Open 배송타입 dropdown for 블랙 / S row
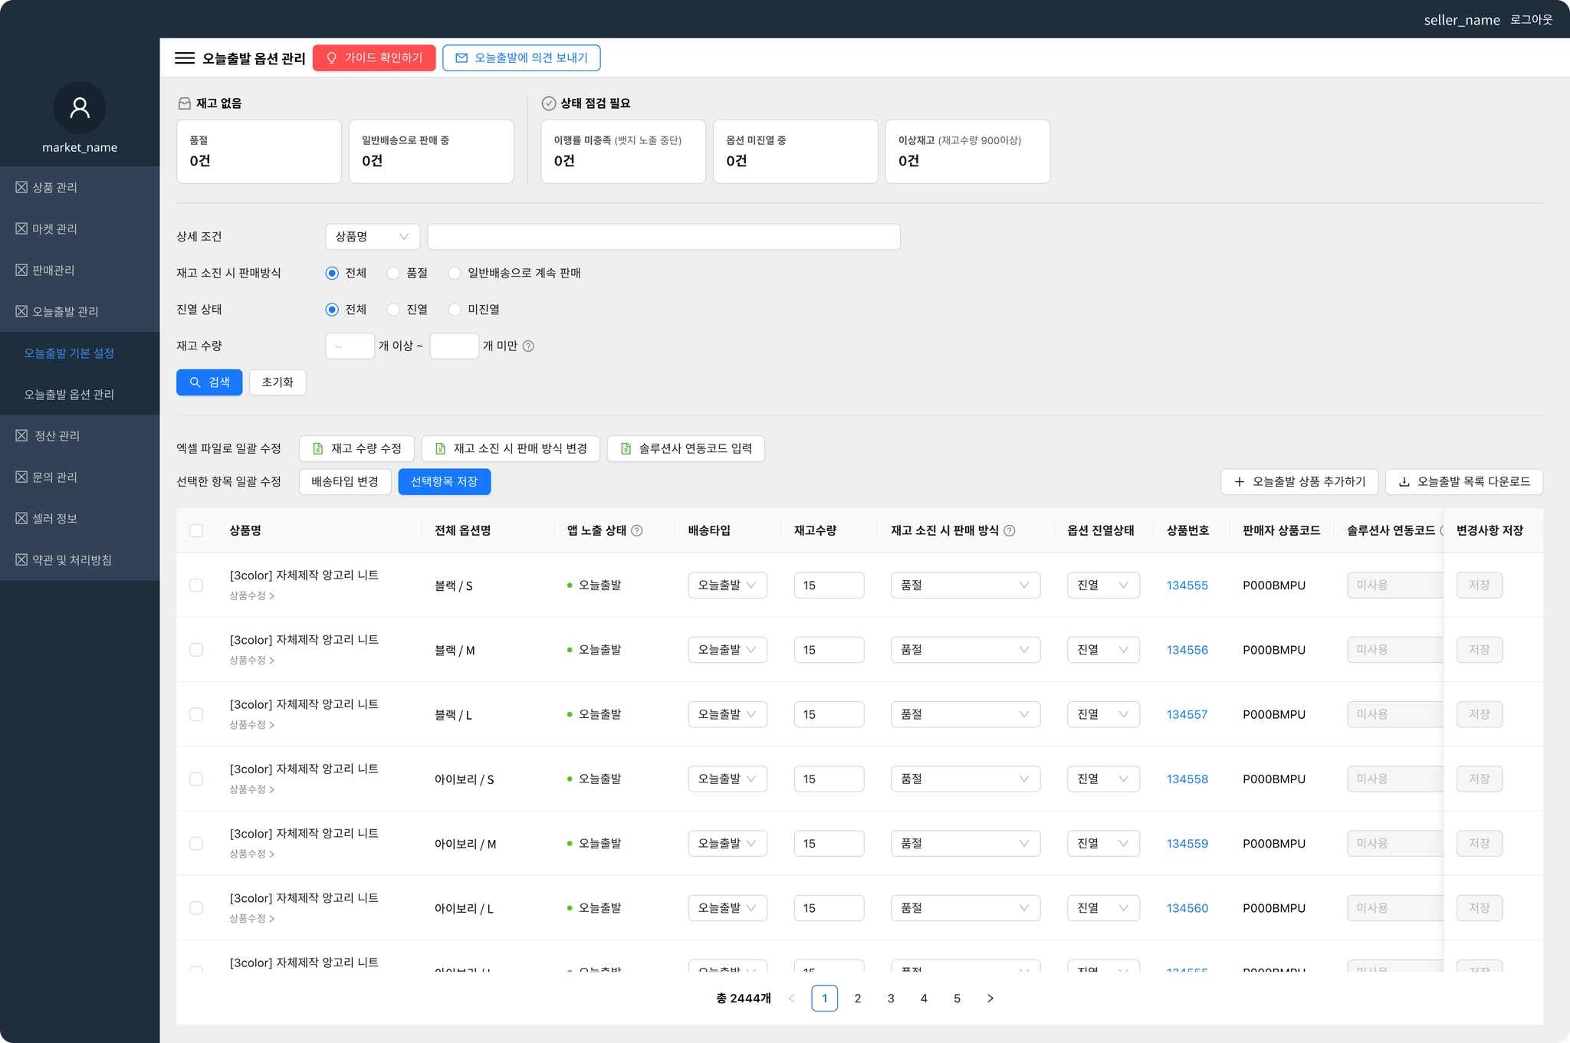Viewport: 1570px width, 1043px height. click(x=727, y=585)
